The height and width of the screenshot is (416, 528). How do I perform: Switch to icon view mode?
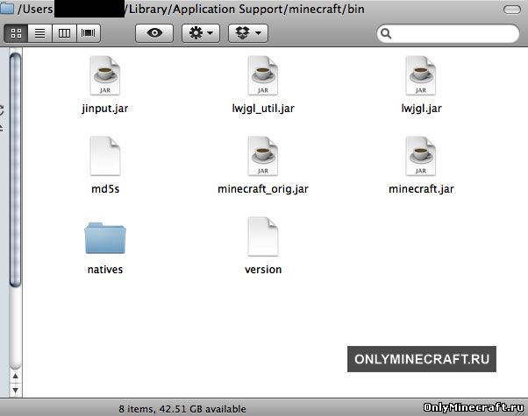pos(17,32)
